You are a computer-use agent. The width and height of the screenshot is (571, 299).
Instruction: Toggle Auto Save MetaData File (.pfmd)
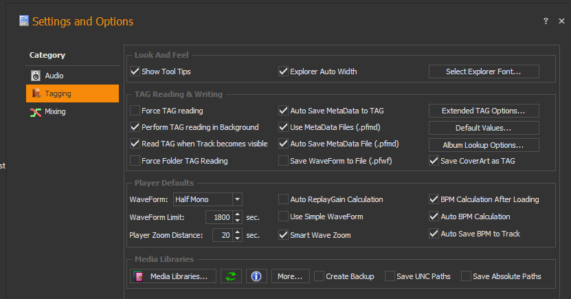(x=283, y=144)
